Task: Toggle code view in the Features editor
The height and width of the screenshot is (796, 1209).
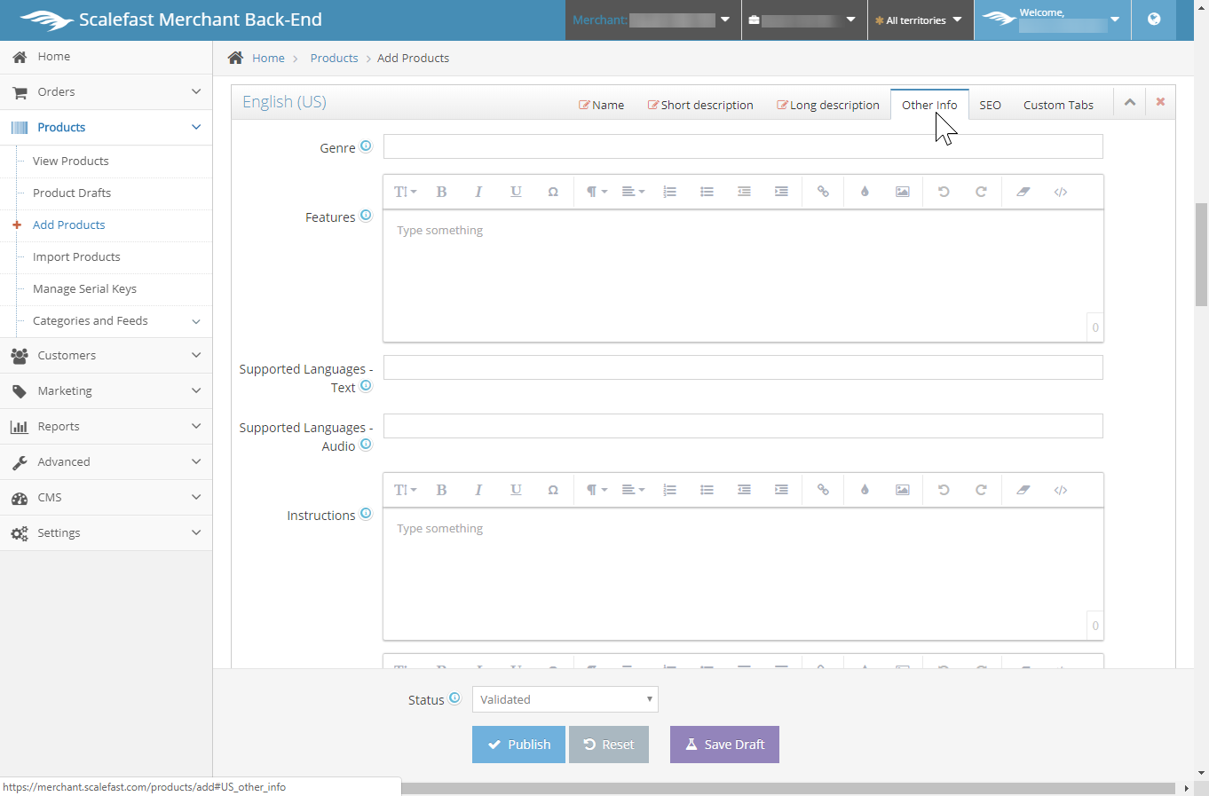Action: 1060,192
